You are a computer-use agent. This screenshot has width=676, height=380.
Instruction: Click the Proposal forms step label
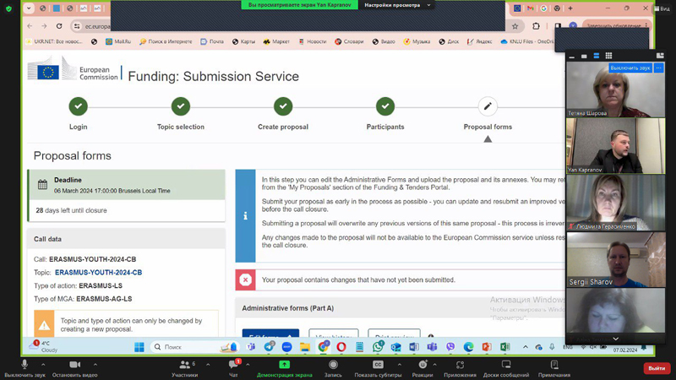click(x=488, y=127)
